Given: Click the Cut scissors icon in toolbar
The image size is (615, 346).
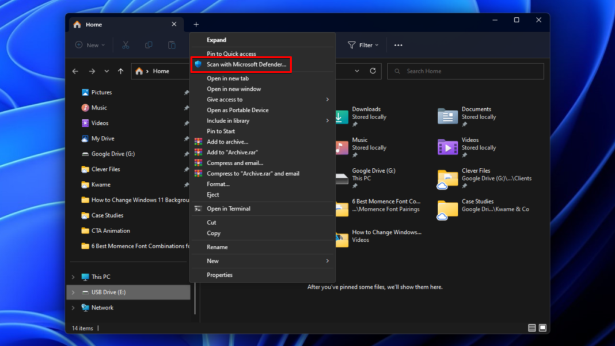Looking at the screenshot, I should [125, 44].
